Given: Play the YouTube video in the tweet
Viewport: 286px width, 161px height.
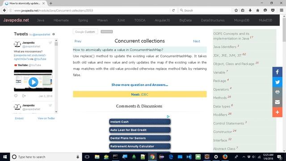Looking at the screenshot, I should click(33, 82).
